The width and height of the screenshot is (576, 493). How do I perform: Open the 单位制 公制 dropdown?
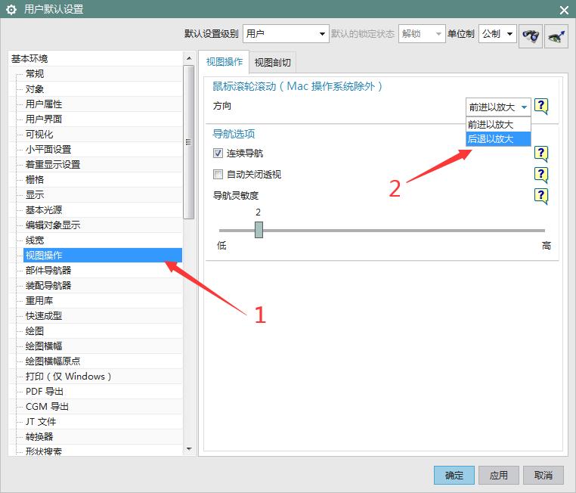[x=497, y=34]
